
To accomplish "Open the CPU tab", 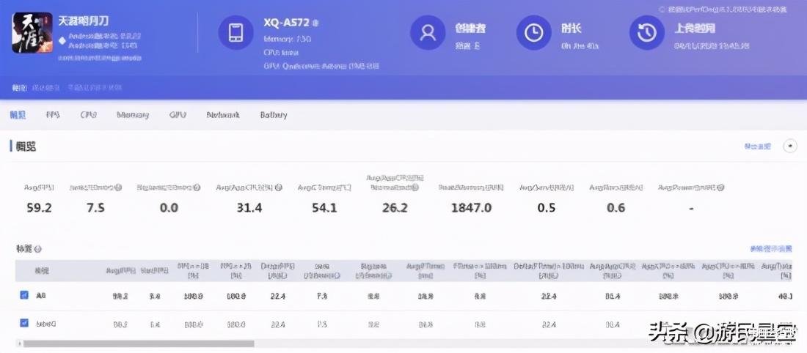I will coord(89,114).
